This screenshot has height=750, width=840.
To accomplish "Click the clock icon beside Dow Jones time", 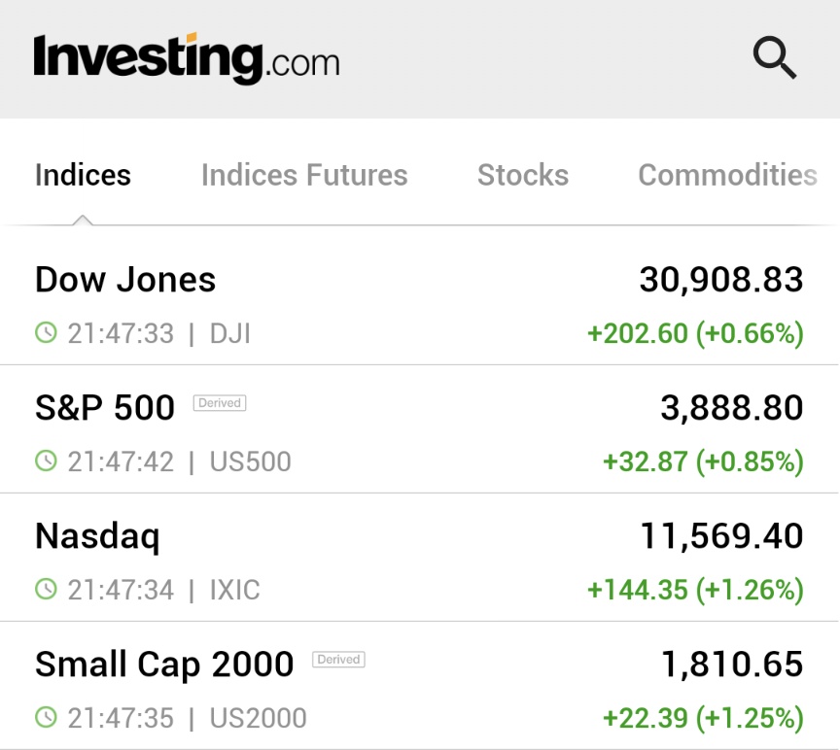I will pos(46,333).
